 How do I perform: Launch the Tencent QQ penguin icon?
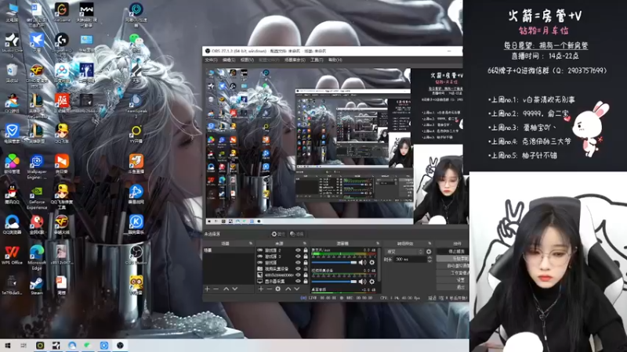12,195
